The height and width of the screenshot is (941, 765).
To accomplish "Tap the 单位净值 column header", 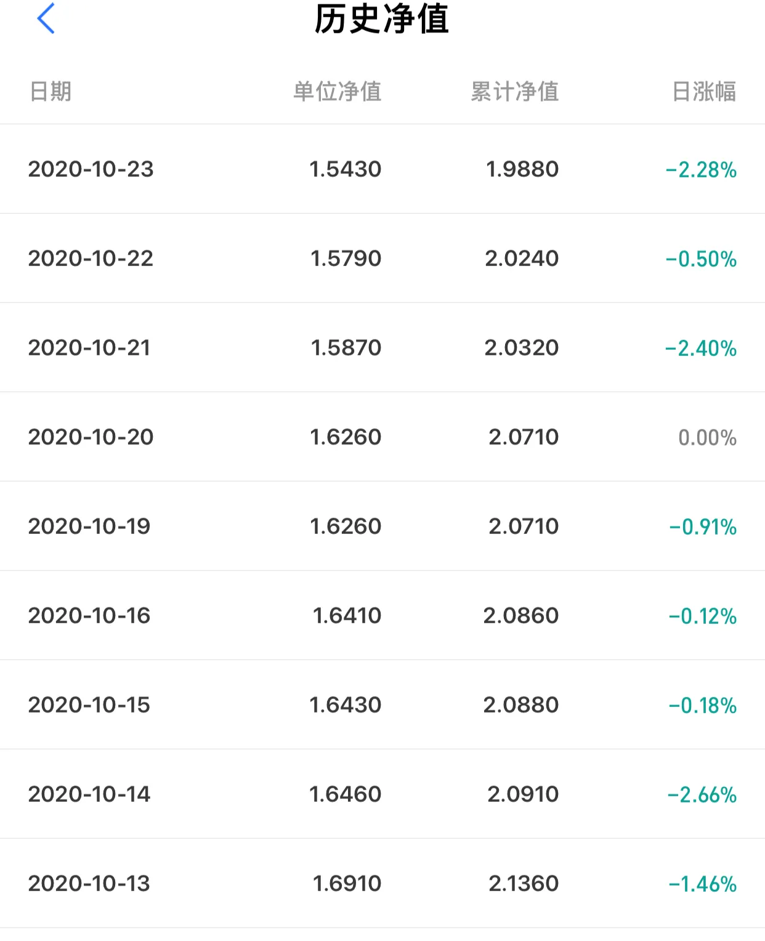I will point(338,92).
